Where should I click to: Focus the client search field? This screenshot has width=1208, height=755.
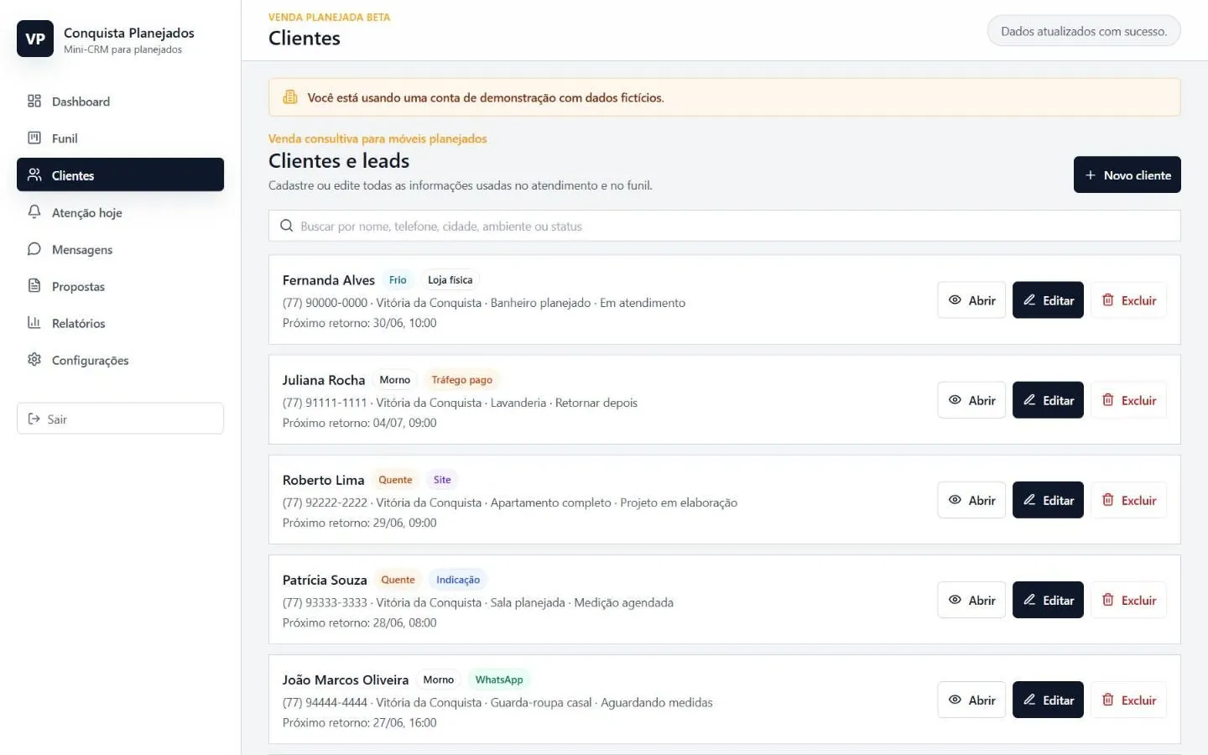(x=724, y=226)
